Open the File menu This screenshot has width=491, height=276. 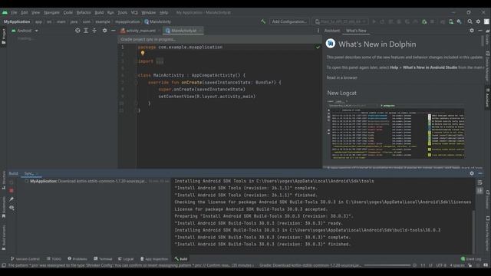click(x=14, y=12)
